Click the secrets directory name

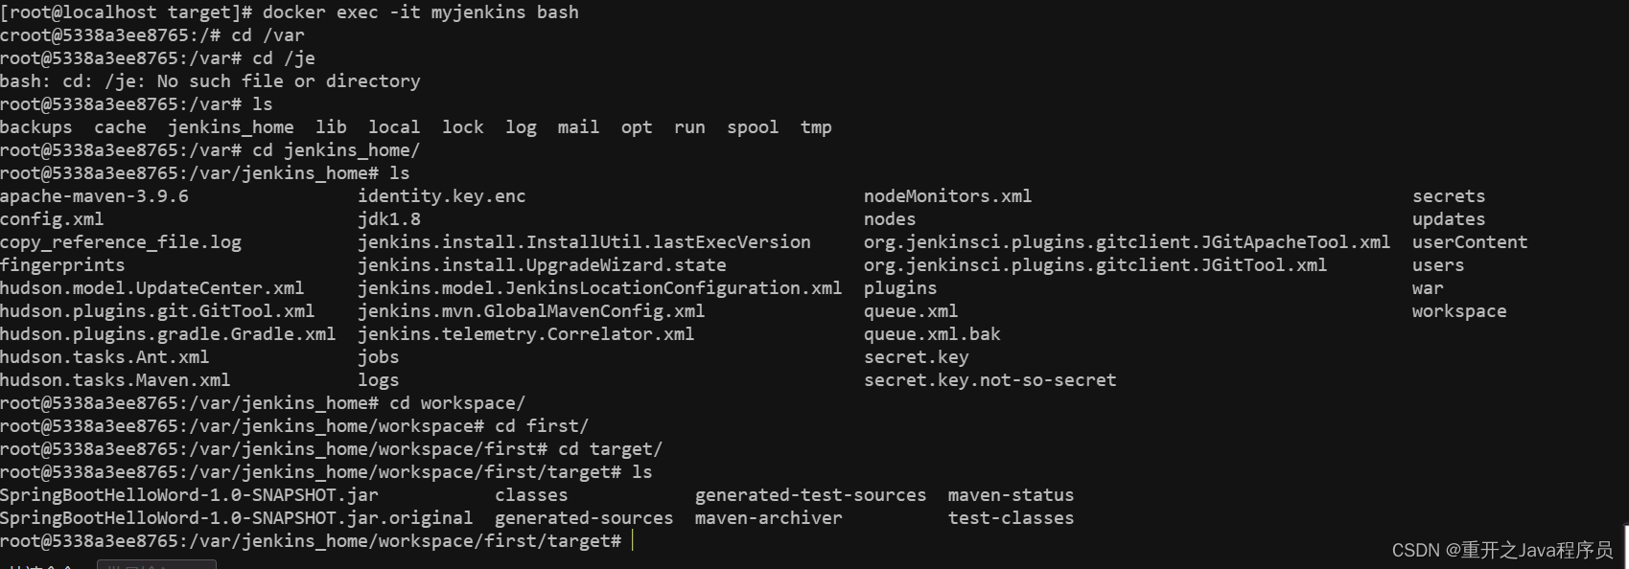[1449, 196]
